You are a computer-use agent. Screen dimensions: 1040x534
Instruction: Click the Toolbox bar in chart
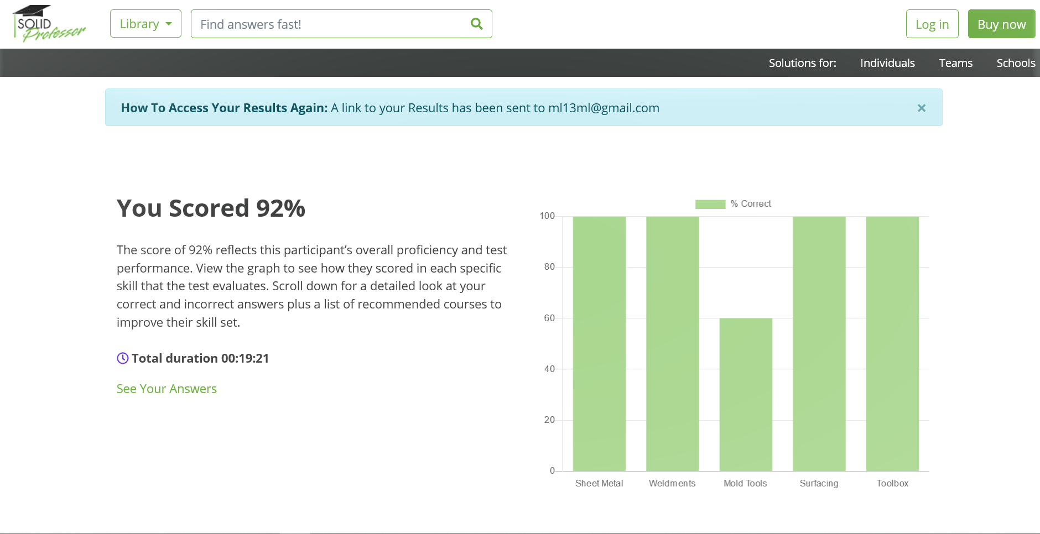pos(892,343)
